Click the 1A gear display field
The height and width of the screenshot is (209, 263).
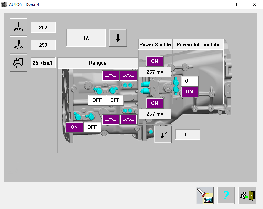(86, 38)
